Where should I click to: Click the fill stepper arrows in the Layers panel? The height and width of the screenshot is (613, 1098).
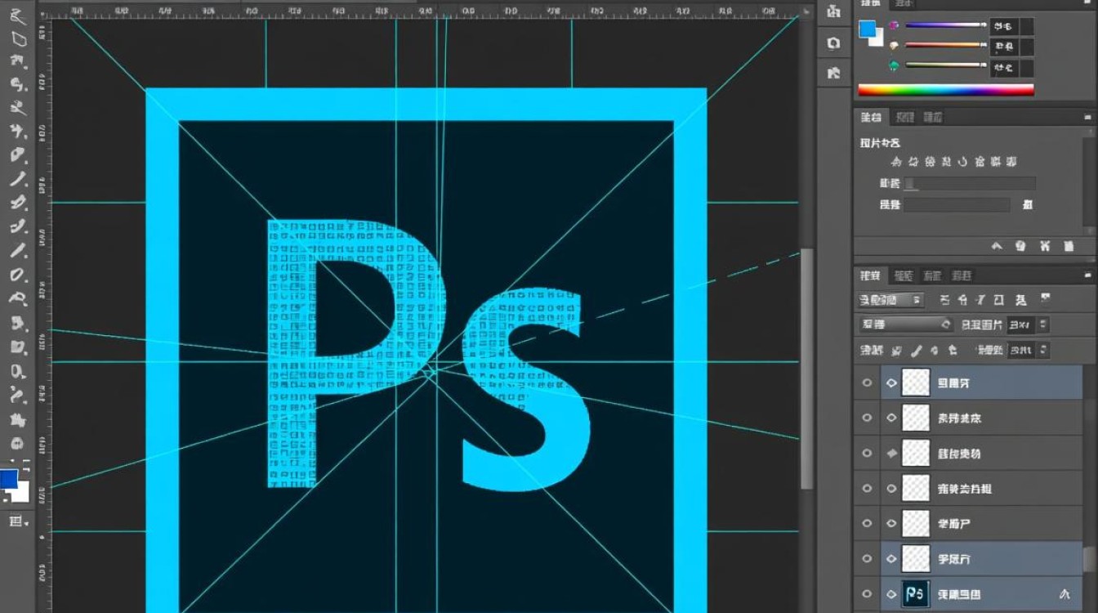point(1044,351)
